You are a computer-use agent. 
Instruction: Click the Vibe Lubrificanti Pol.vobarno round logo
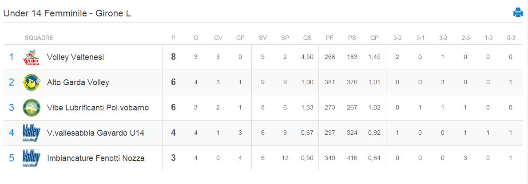(x=32, y=108)
